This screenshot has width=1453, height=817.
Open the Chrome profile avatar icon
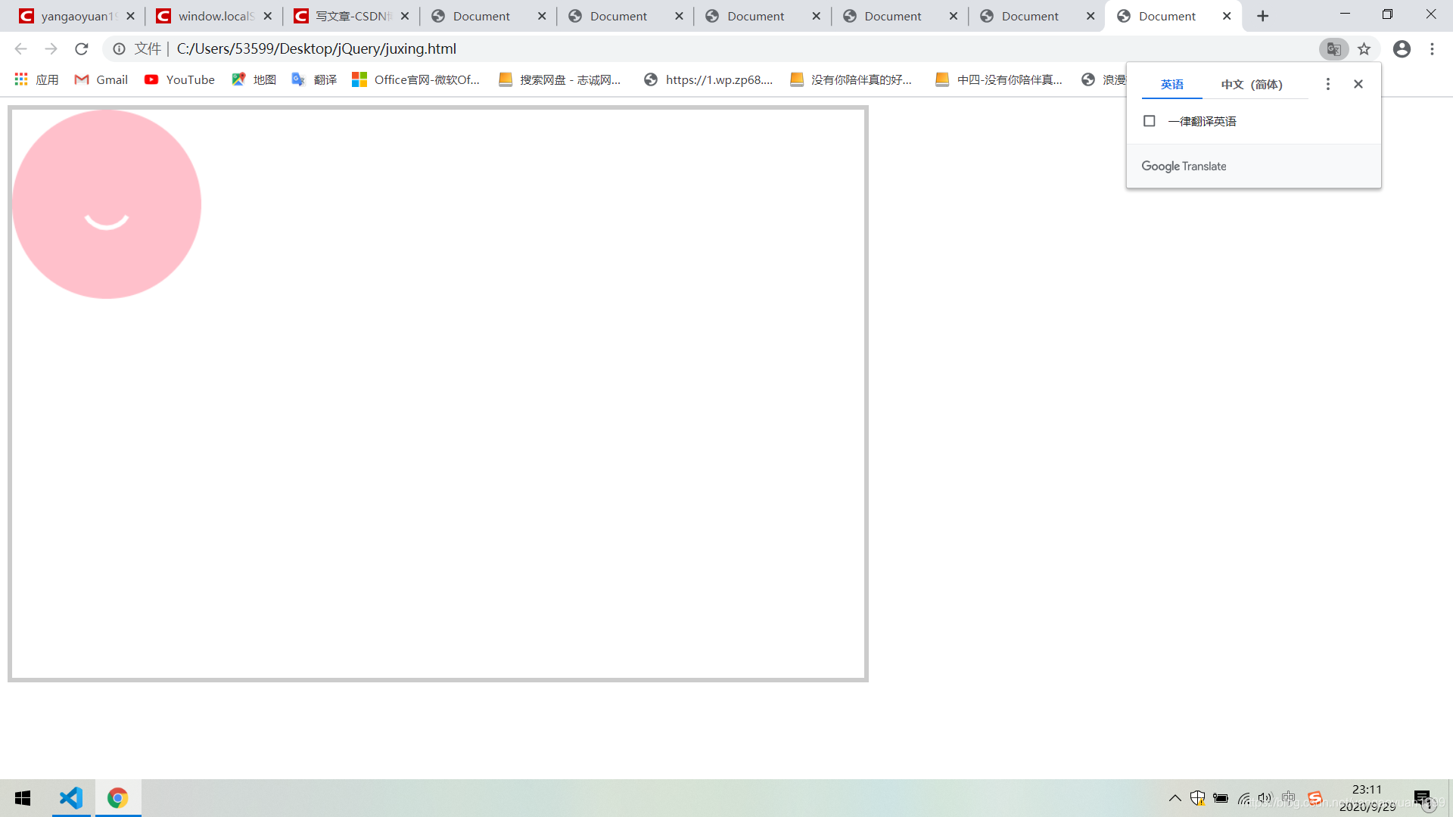coord(1402,49)
